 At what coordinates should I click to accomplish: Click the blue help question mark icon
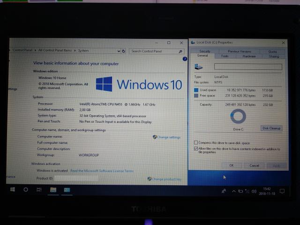[184, 59]
